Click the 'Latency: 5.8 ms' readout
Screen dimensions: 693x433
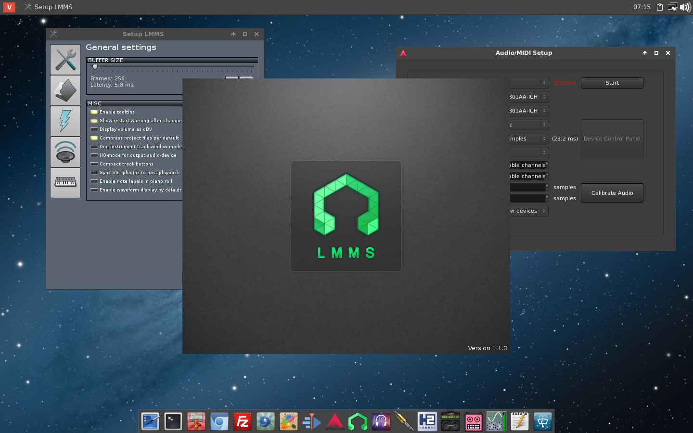(112, 85)
